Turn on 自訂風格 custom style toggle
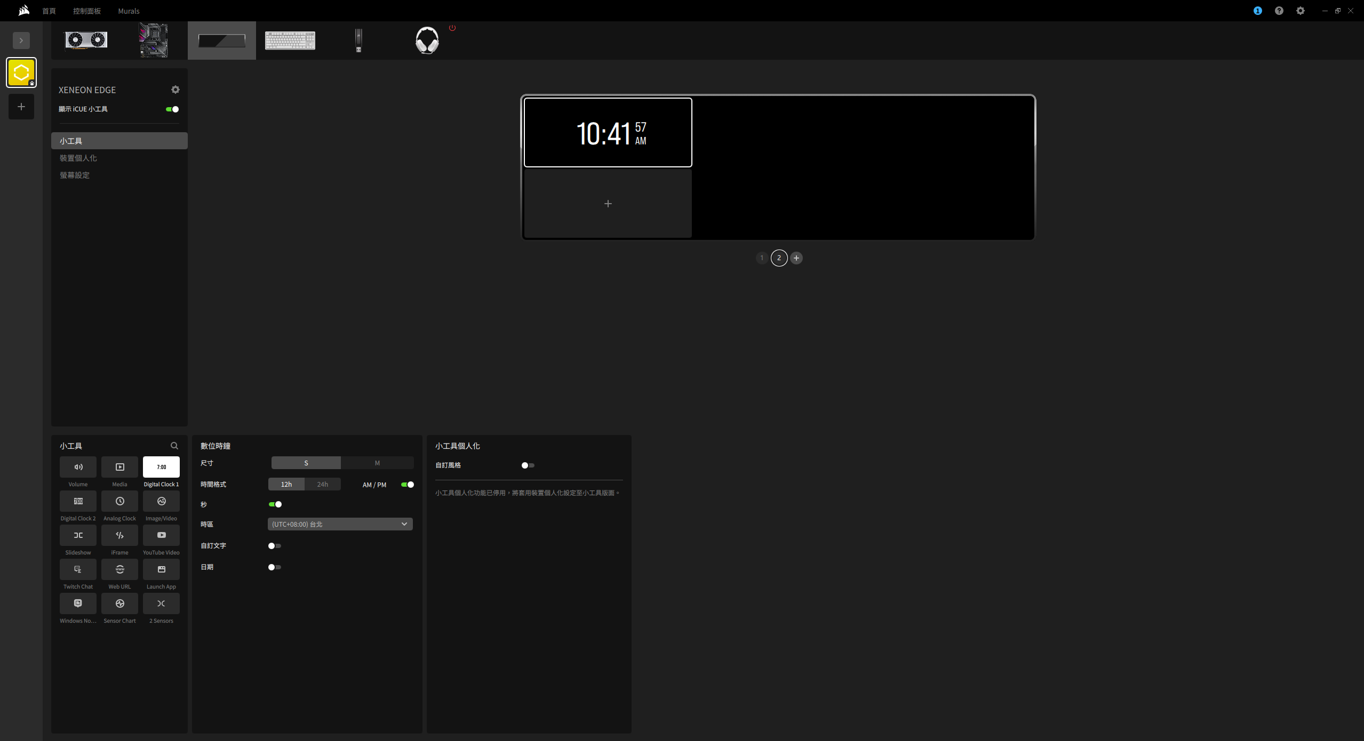The width and height of the screenshot is (1364, 741). pyautogui.click(x=528, y=465)
